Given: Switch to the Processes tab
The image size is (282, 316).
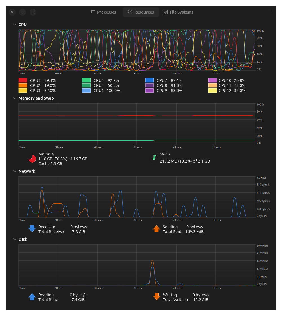Looking at the screenshot, I should coord(103,12).
